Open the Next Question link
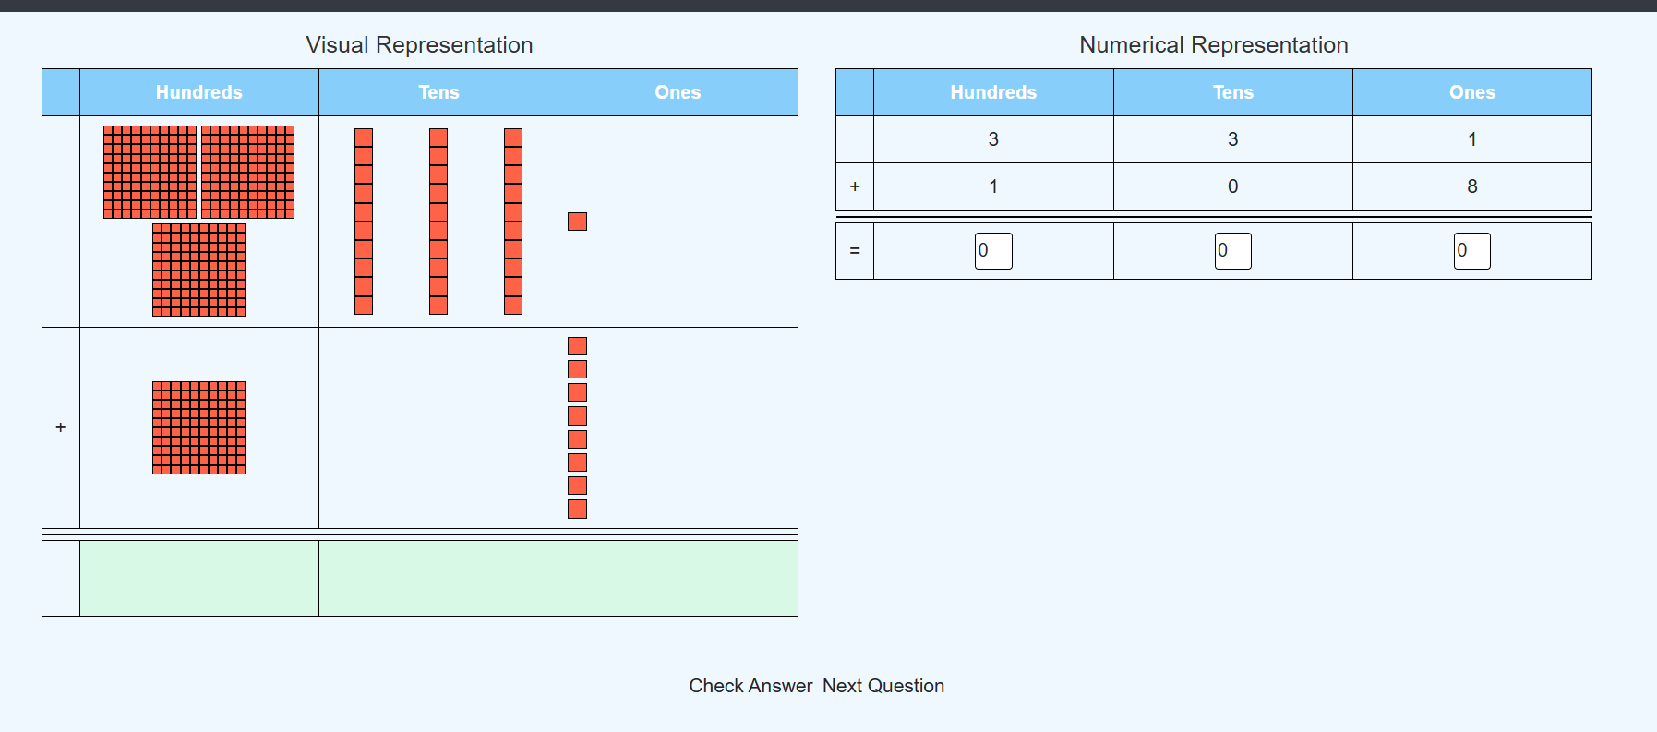 [x=883, y=686]
